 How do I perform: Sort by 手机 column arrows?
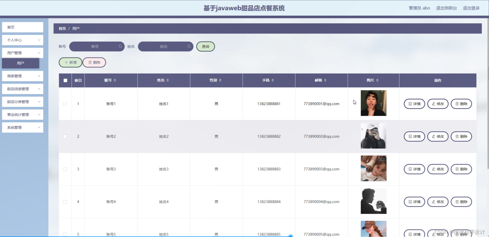pos(273,80)
